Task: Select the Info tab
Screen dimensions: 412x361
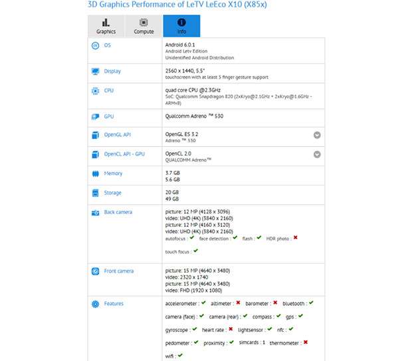Action: pos(181,25)
